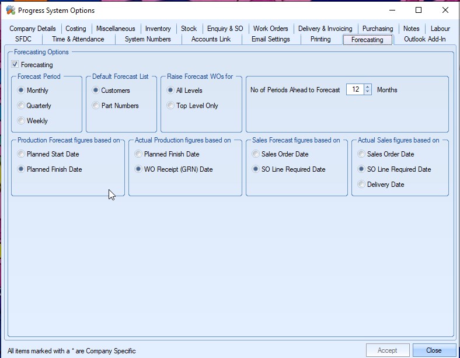Viewport: 460px width, 358px height.
Task: Decrease the periods ahead spinner down arrow
Action: coord(367,92)
